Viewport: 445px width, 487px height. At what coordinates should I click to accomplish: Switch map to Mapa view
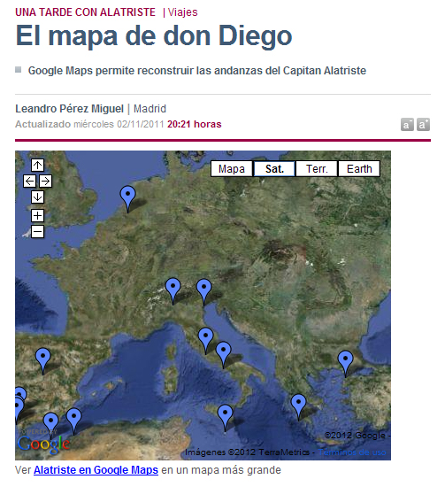[x=232, y=168]
